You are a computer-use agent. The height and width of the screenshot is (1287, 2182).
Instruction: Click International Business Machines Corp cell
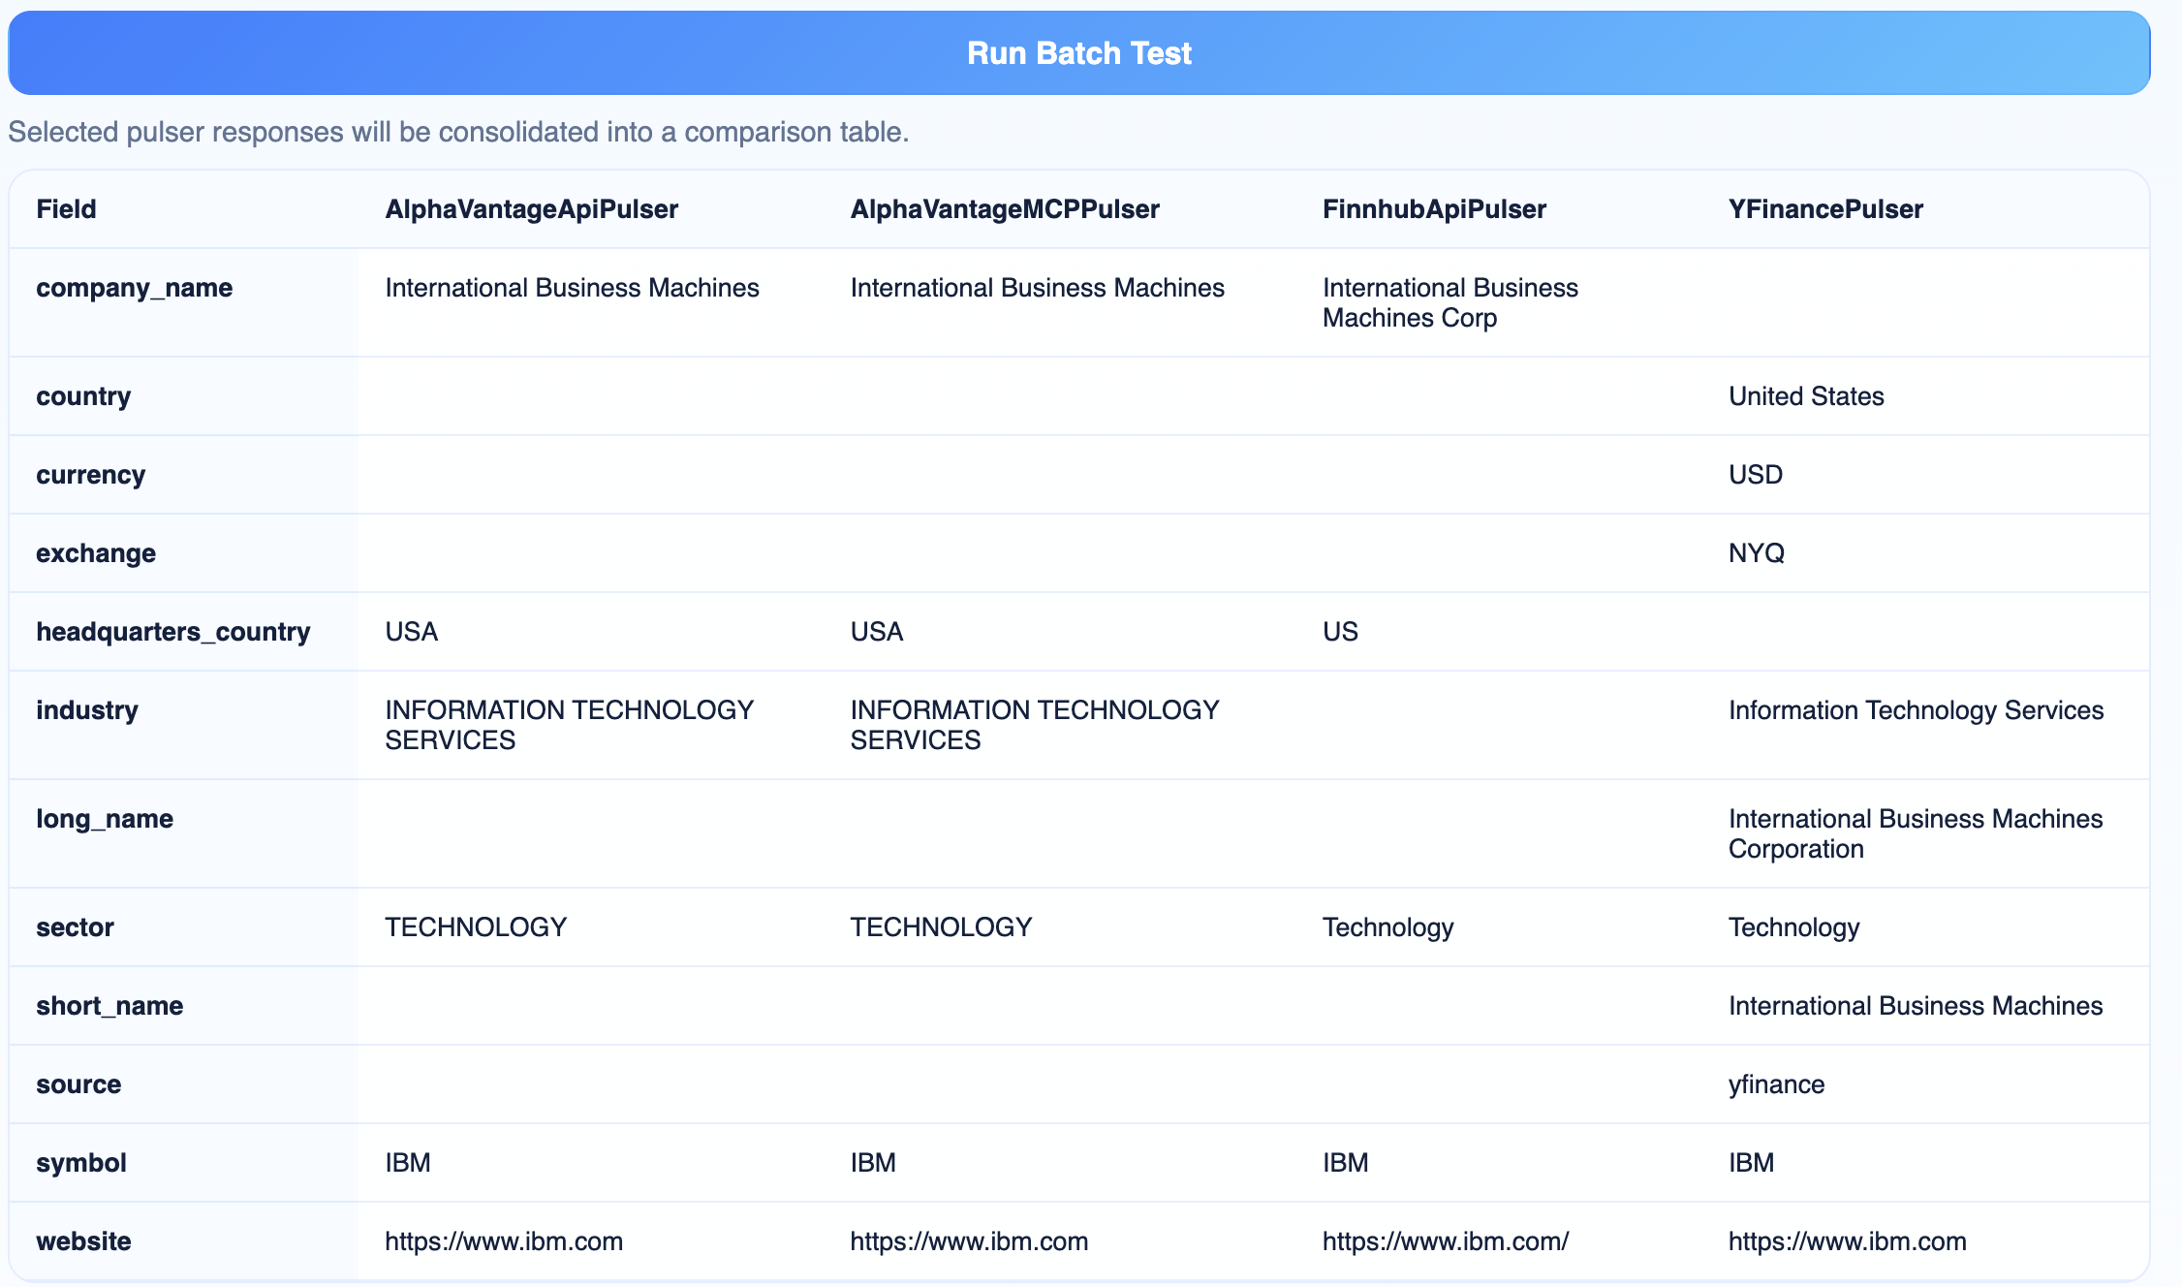1449,302
